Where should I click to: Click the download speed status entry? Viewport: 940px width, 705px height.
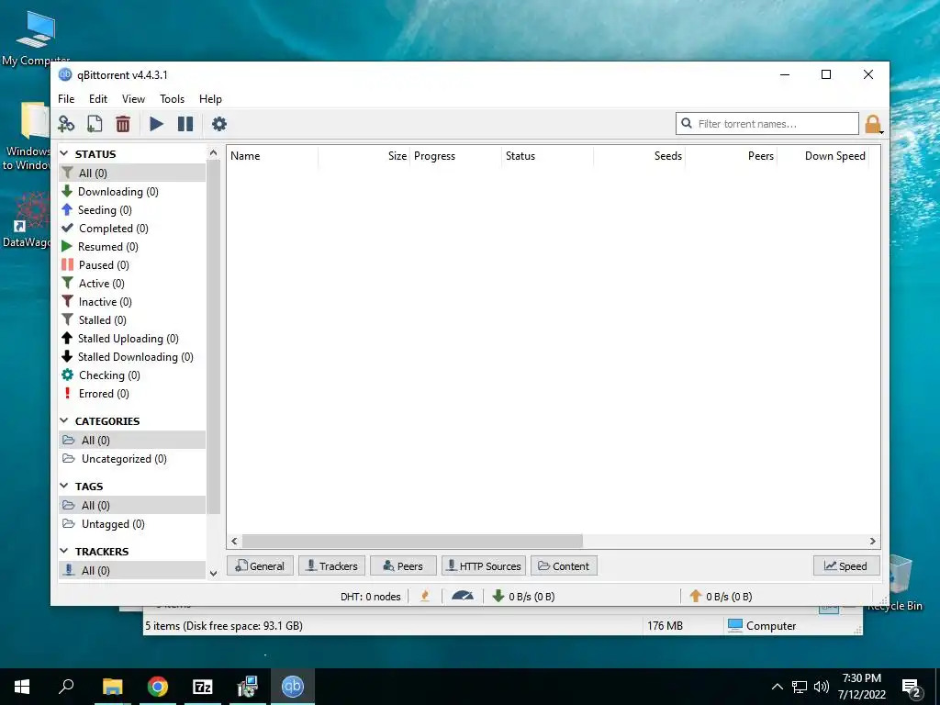tap(523, 597)
